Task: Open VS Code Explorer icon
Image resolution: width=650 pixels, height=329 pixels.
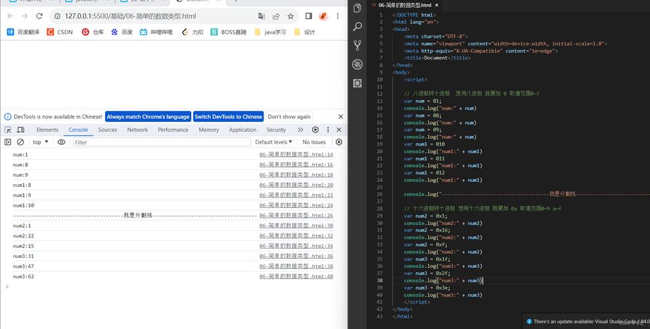Action: [357, 8]
